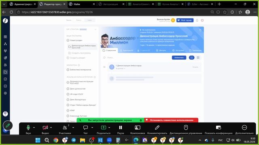The width and height of the screenshot is (259, 145).
Task: Pause screen sharing with Пауза
Action: click(x=121, y=128)
